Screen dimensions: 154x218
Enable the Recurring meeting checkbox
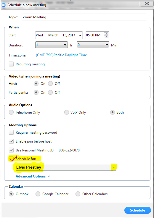point(11,64)
